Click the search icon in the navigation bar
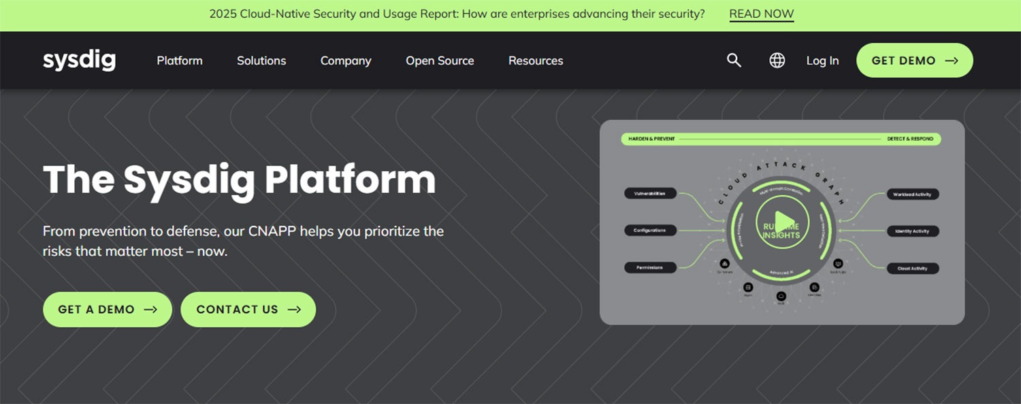1021x404 pixels. coord(734,60)
